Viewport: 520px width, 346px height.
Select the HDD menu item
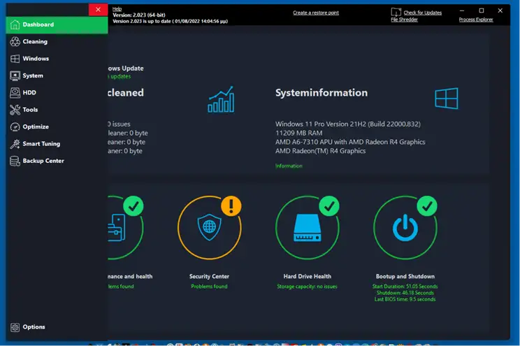tap(57, 92)
